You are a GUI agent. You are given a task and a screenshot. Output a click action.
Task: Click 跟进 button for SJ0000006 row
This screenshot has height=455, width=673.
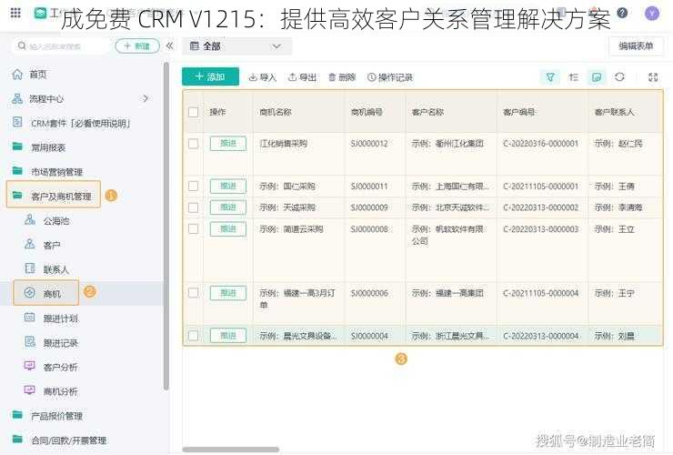228,293
